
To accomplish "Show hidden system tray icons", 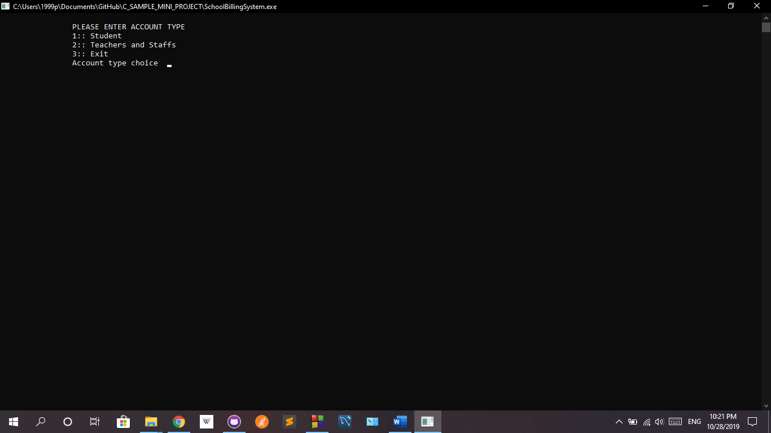I will (619, 422).
